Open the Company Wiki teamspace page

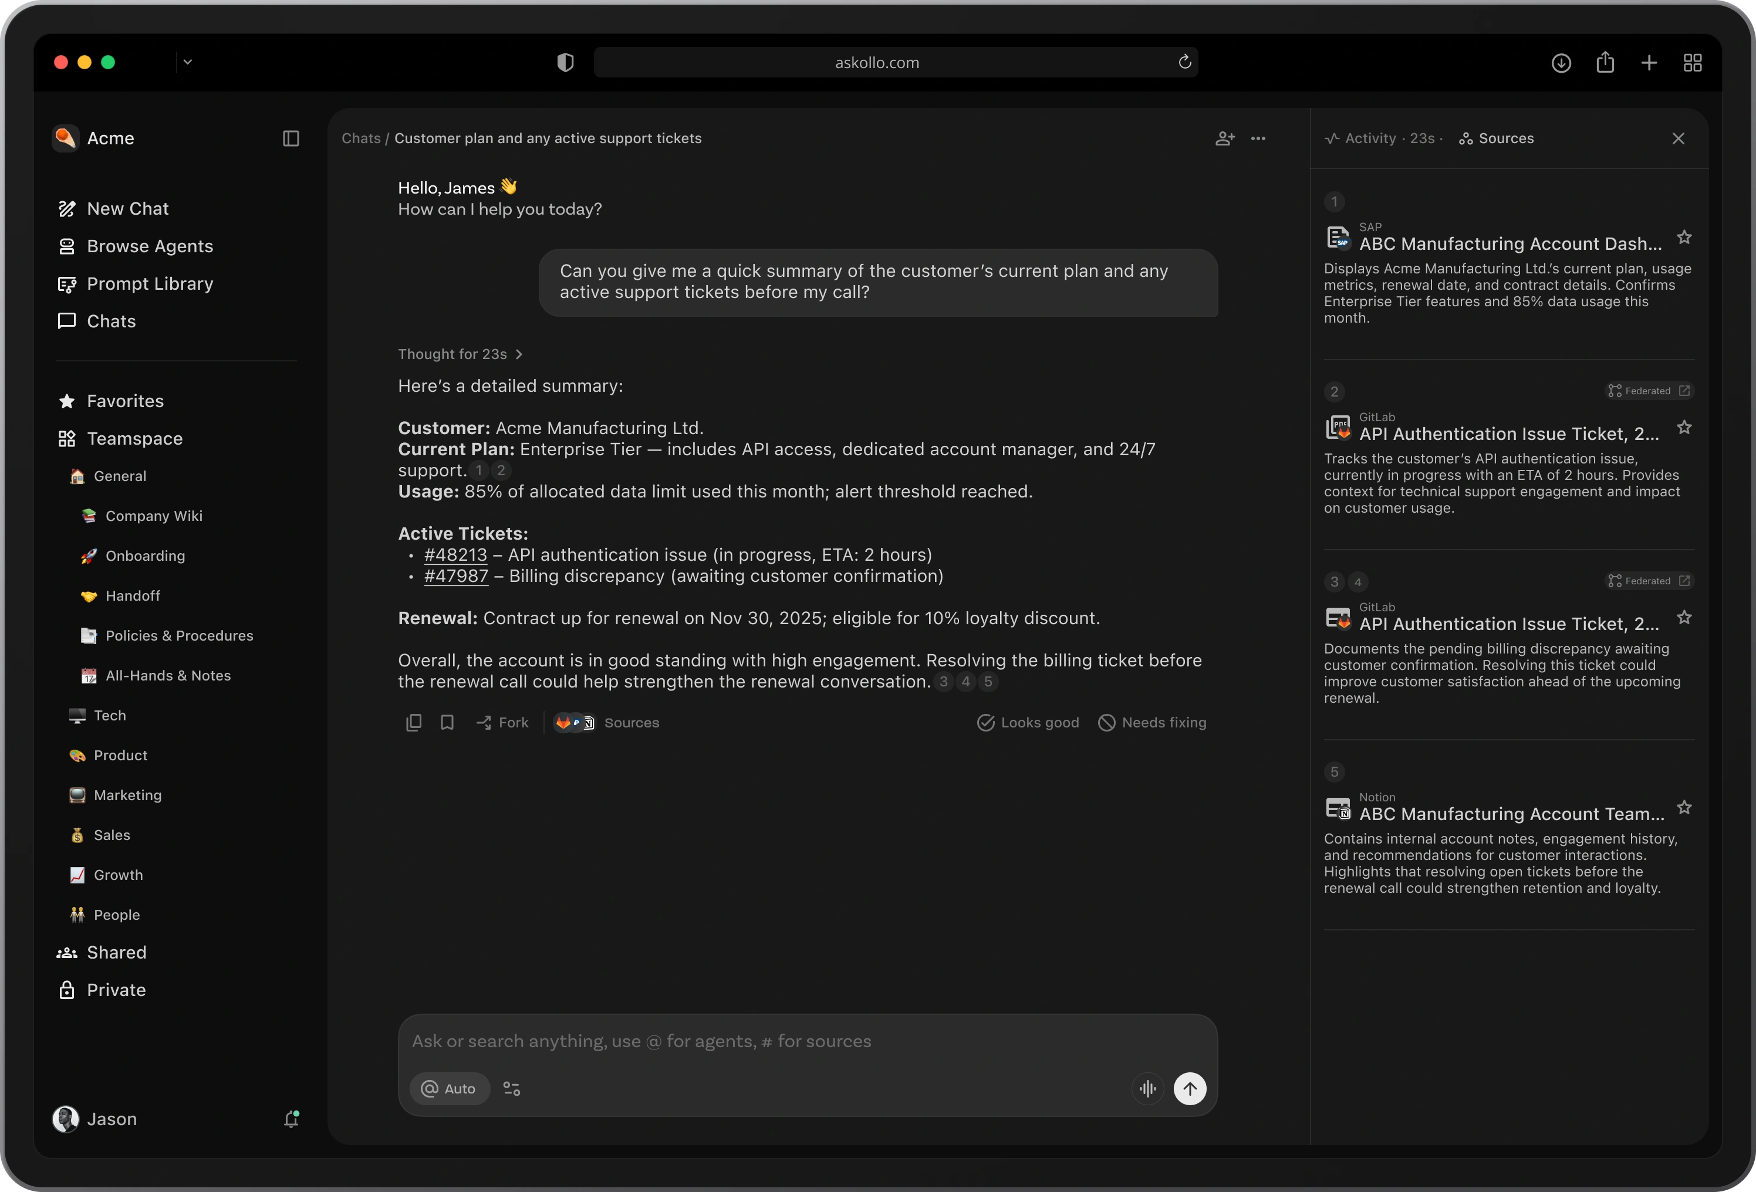coord(153,516)
